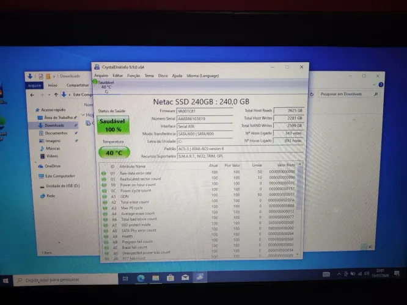Select Documentos in Explorer sidebar
Viewport: 407px width, 305px height.
click(x=56, y=133)
